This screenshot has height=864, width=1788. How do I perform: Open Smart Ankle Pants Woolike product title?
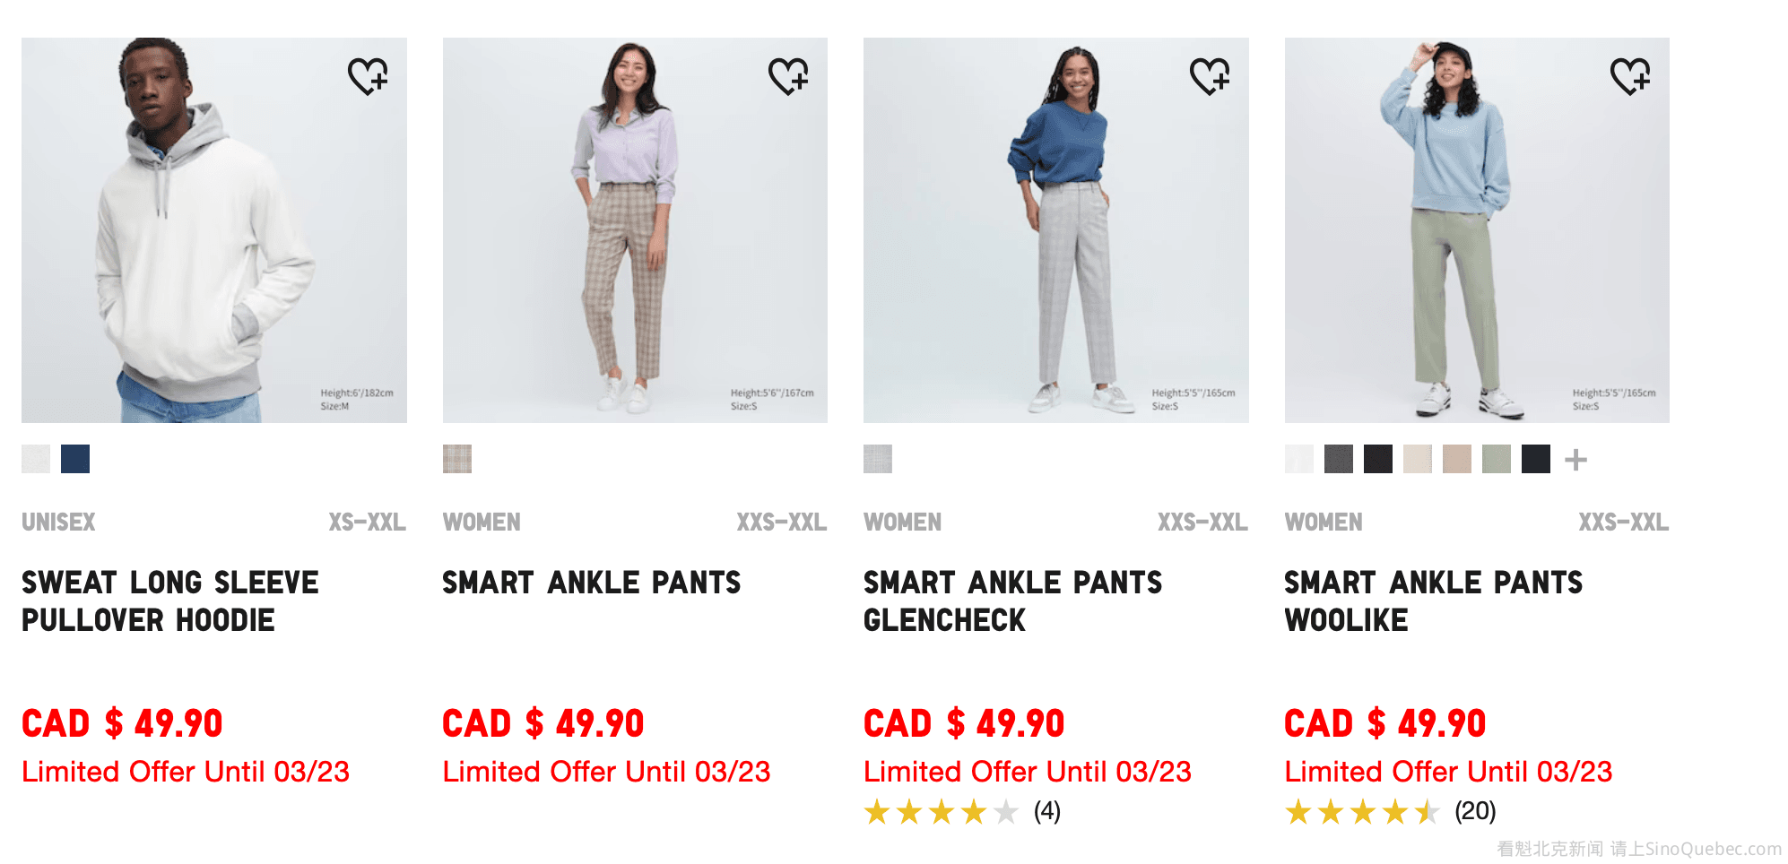1433,600
